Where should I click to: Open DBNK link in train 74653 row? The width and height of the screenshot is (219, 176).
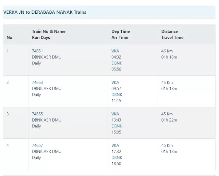click(117, 95)
